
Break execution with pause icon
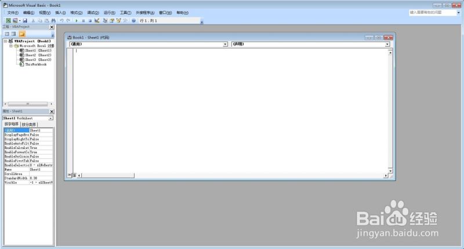[84, 21]
